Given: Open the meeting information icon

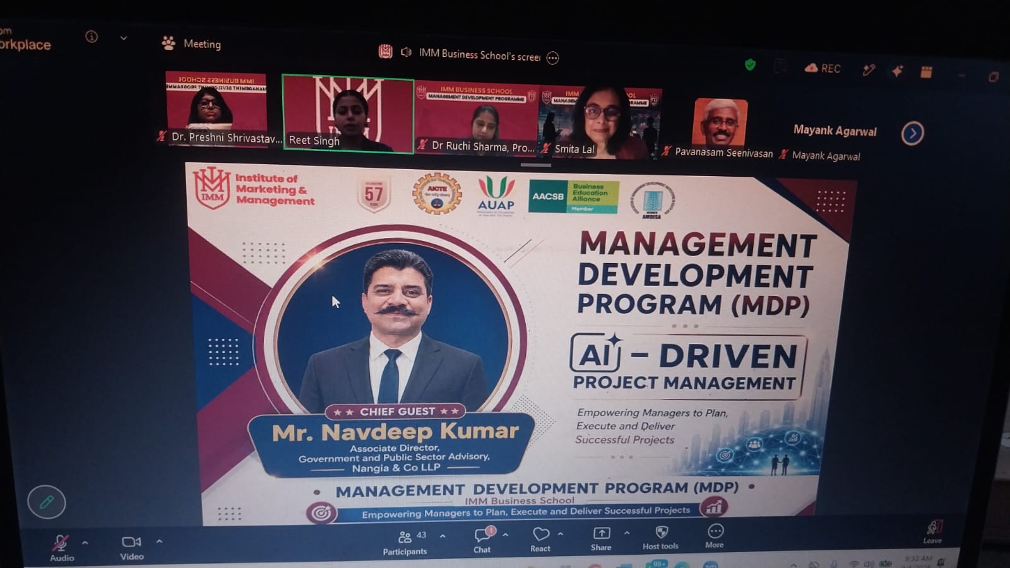Looking at the screenshot, I should coord(92,37).
